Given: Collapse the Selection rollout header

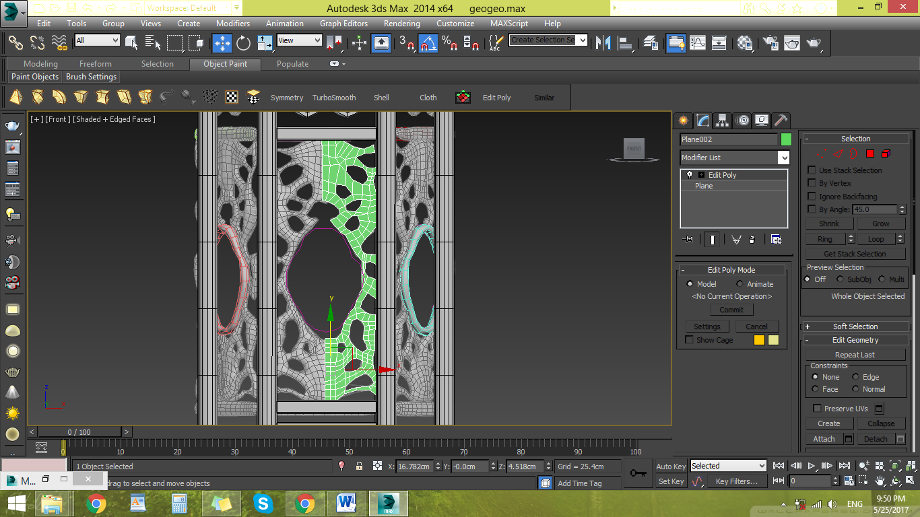Looking at the screenshot, I should click(855, 139).
